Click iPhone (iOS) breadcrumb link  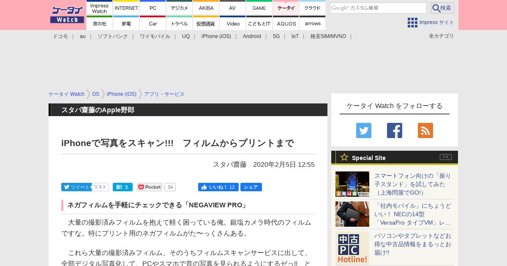122,94
